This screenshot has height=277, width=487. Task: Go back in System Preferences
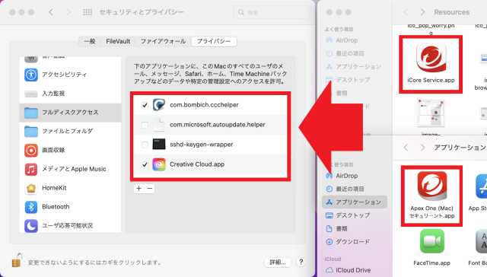pos(51,12)
